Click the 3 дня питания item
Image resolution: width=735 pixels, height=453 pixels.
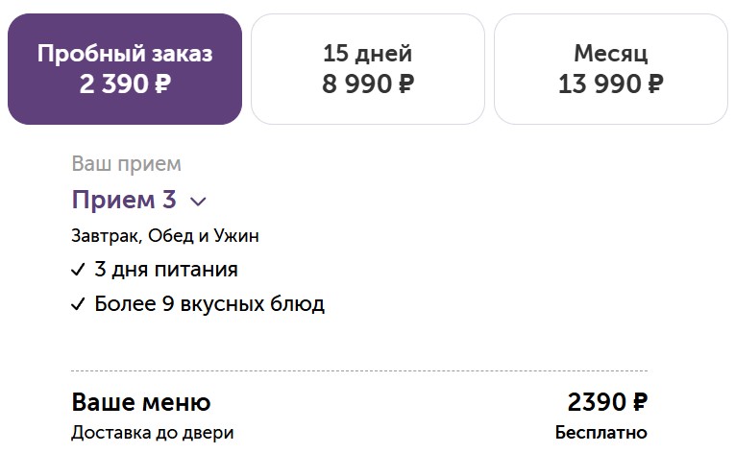pos(166,270)
